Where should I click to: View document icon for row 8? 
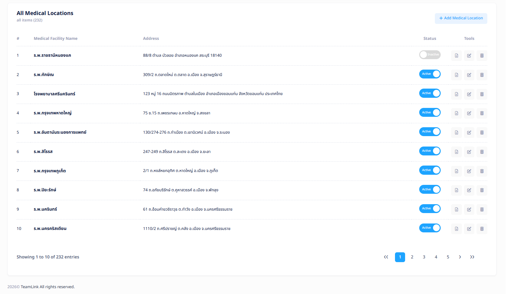click(456, 190)
